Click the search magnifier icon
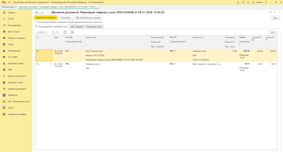Screen dimensions: 283x152 tap(253, 2)
